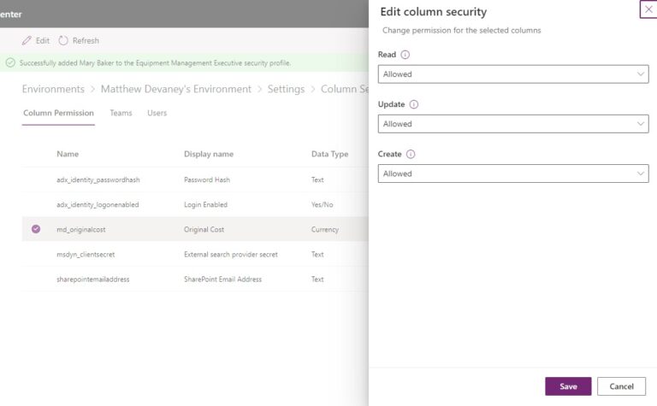Click the Read info icon
This screenshot has height=406, width=657.
(x=405, y=55)
